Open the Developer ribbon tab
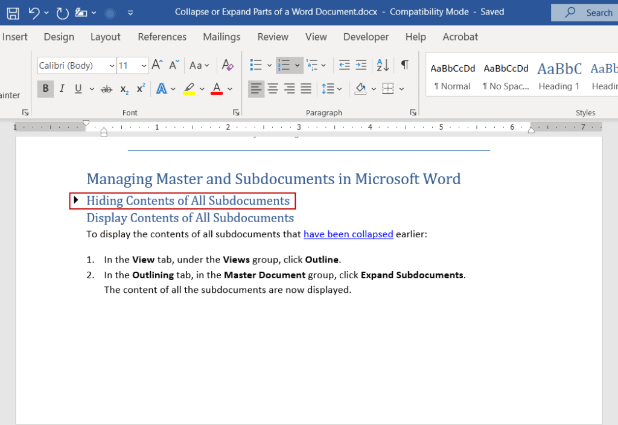Viewport: 618px width, 425px height. [x=366, y=37]
